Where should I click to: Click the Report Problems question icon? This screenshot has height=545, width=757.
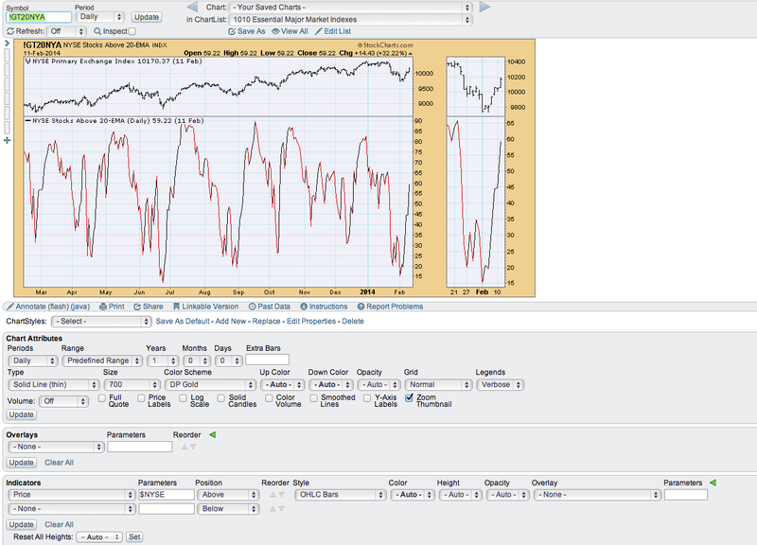click(x=361, y=307)
